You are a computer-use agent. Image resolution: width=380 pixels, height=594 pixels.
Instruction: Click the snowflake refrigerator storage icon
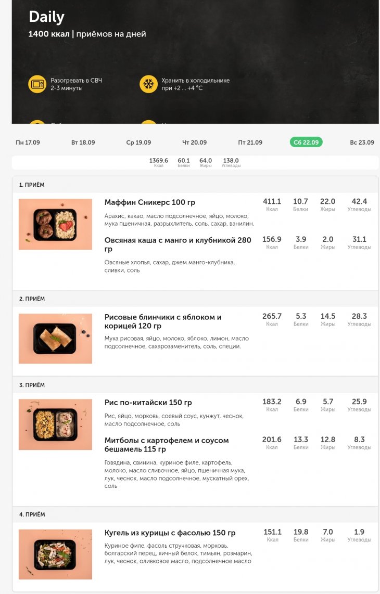(148, 84)
